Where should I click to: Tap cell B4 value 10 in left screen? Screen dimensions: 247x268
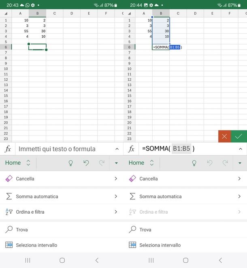click(37, 36)
